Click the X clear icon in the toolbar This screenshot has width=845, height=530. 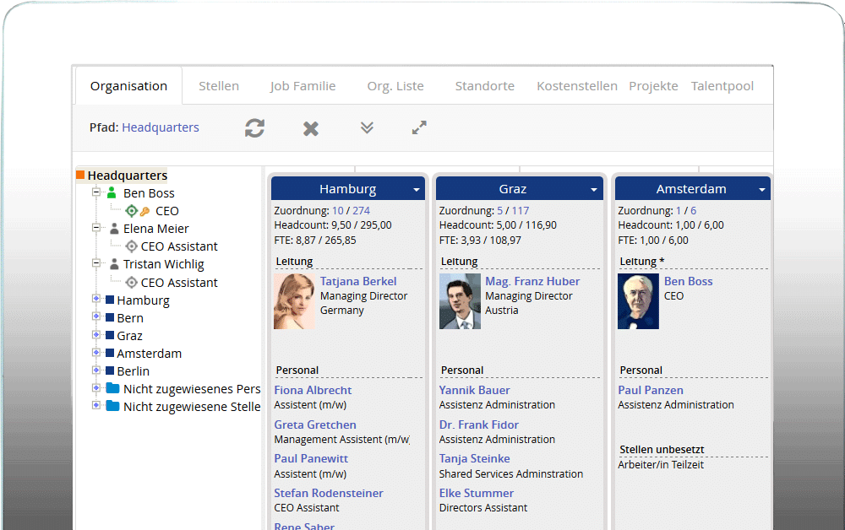pyautogui.click(x=311, y=128)
